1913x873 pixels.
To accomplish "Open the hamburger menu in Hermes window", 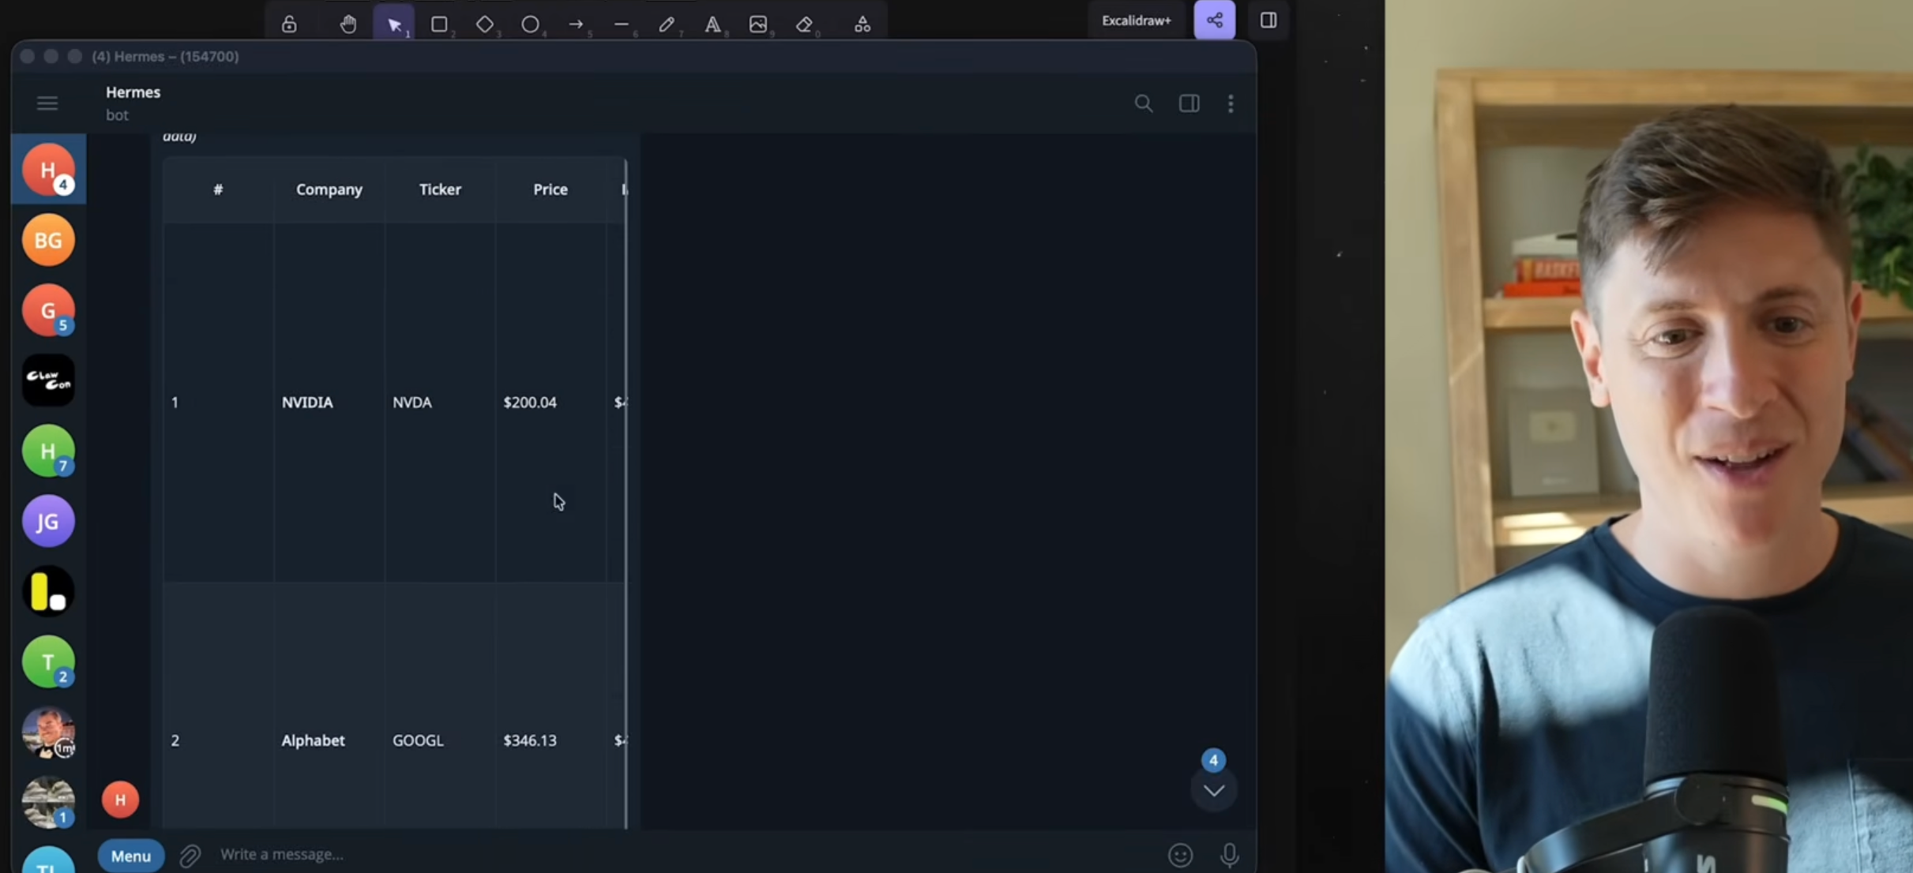I will pos(47,103).
